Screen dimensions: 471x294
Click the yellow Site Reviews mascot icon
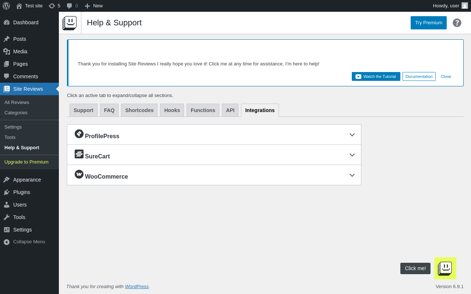pos(445,268)
